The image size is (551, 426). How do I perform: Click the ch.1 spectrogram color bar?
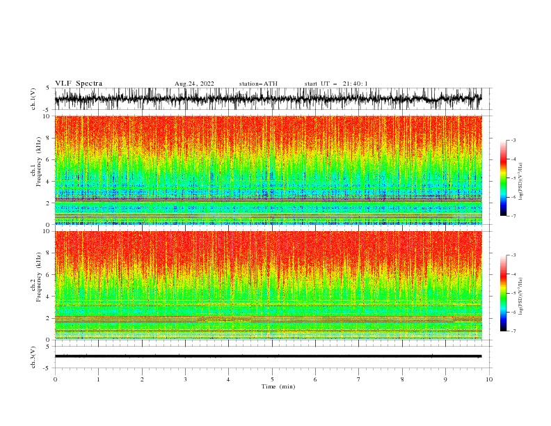(504, 178)
